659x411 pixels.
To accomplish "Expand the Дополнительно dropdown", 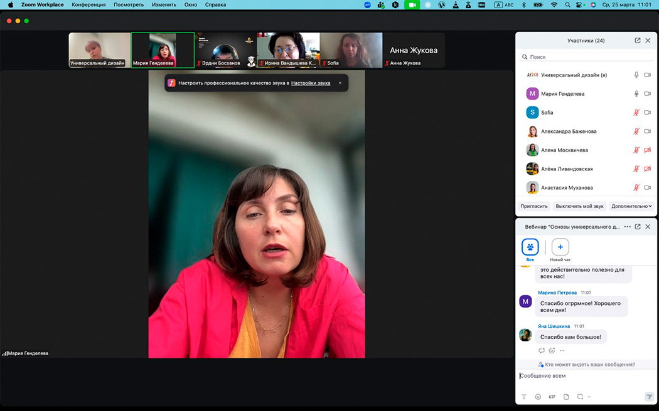I will (631, 206).
